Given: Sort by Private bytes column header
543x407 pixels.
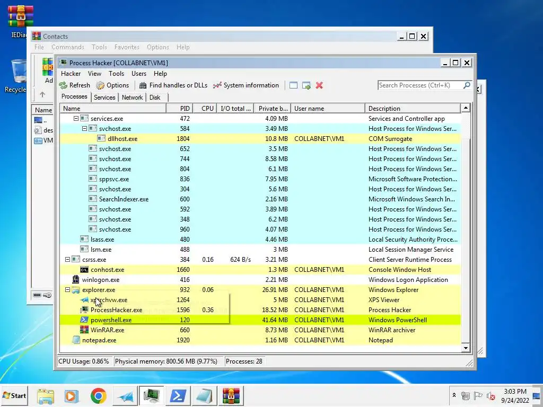Looking at the screenshot, I should [x=273, y=108].
